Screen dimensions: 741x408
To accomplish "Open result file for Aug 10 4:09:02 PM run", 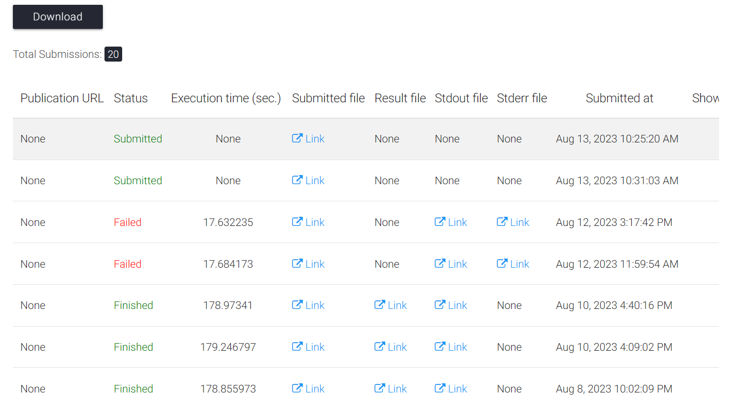I will click(391, 346).
